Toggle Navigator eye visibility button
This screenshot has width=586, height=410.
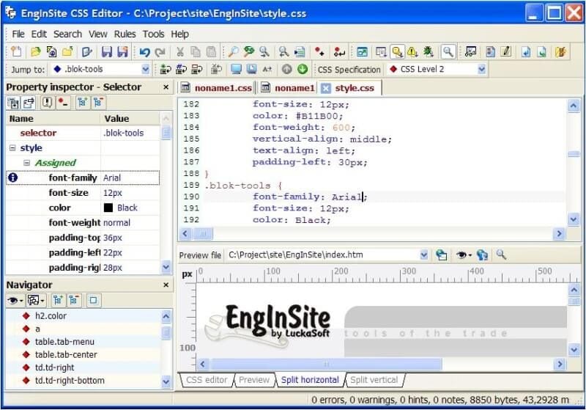click(15, 300)
